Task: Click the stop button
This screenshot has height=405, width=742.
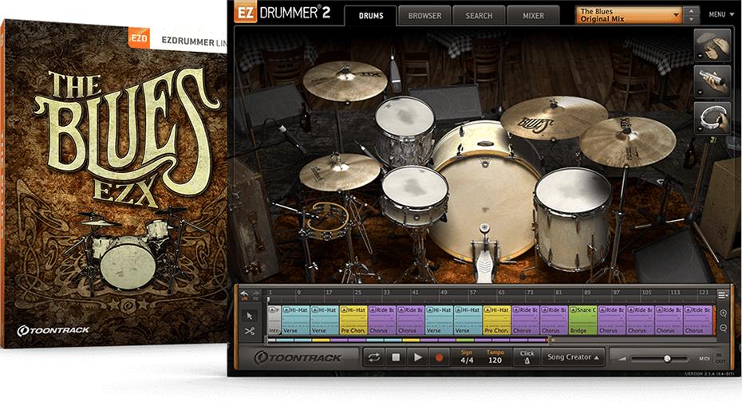Action: click(x=396, y=358)
